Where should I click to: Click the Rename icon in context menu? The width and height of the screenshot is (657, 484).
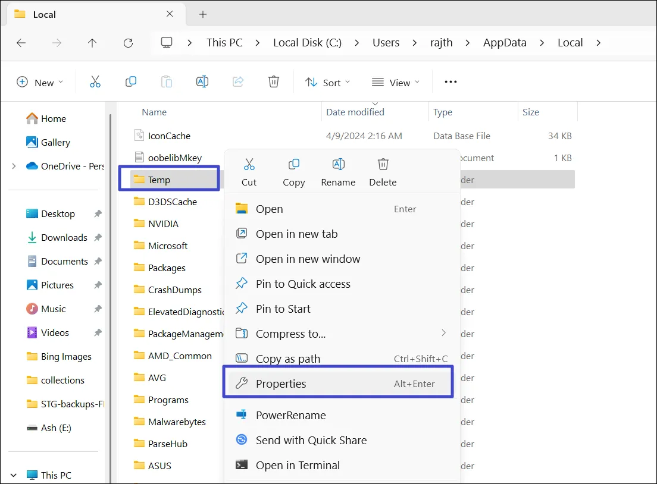pos(338,165)
